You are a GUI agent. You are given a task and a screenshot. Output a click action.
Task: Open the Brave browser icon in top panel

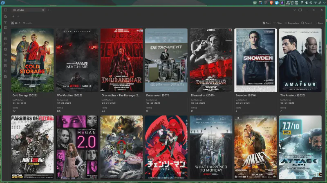(271, 3)
